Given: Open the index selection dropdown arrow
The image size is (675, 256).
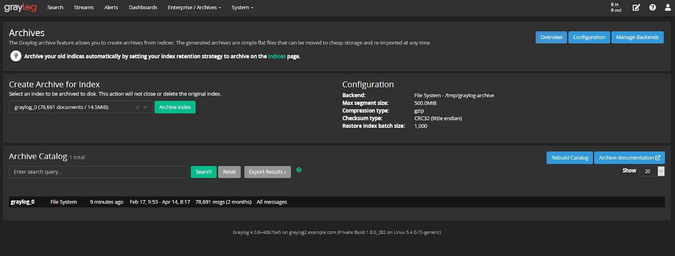Looking at the screenshot, I should (x=146, y=107).
